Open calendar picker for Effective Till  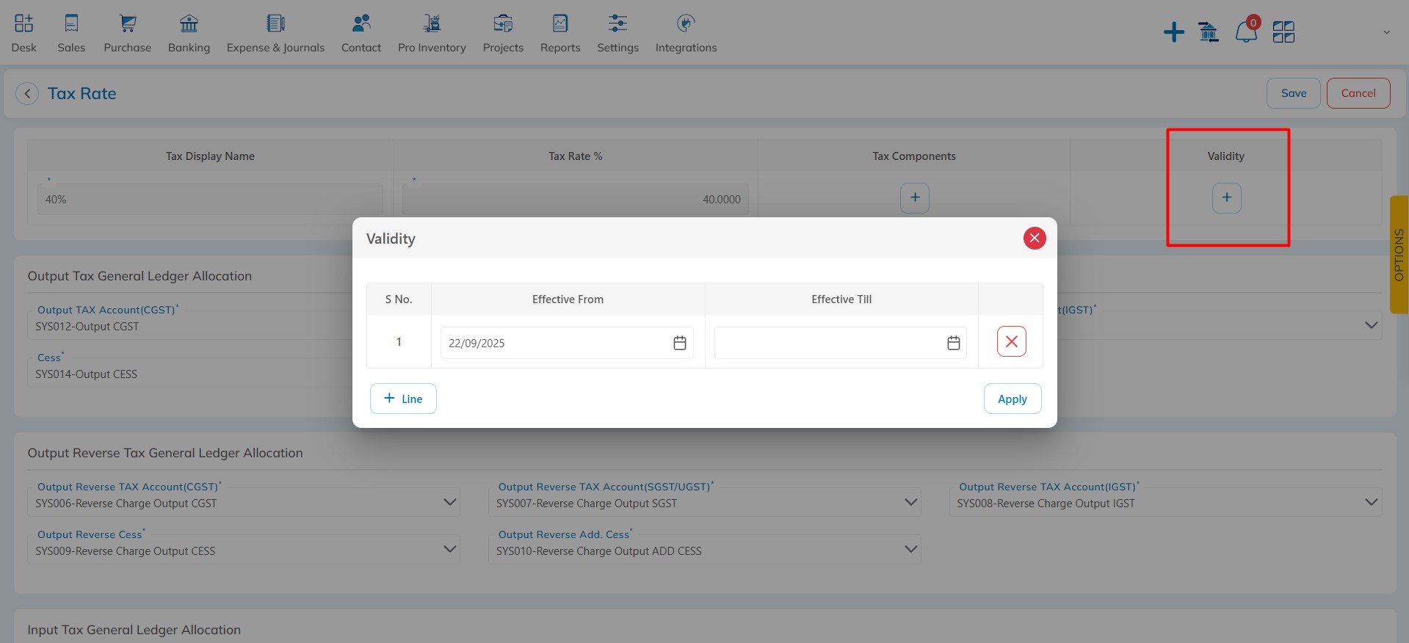[x=953, y=343]
